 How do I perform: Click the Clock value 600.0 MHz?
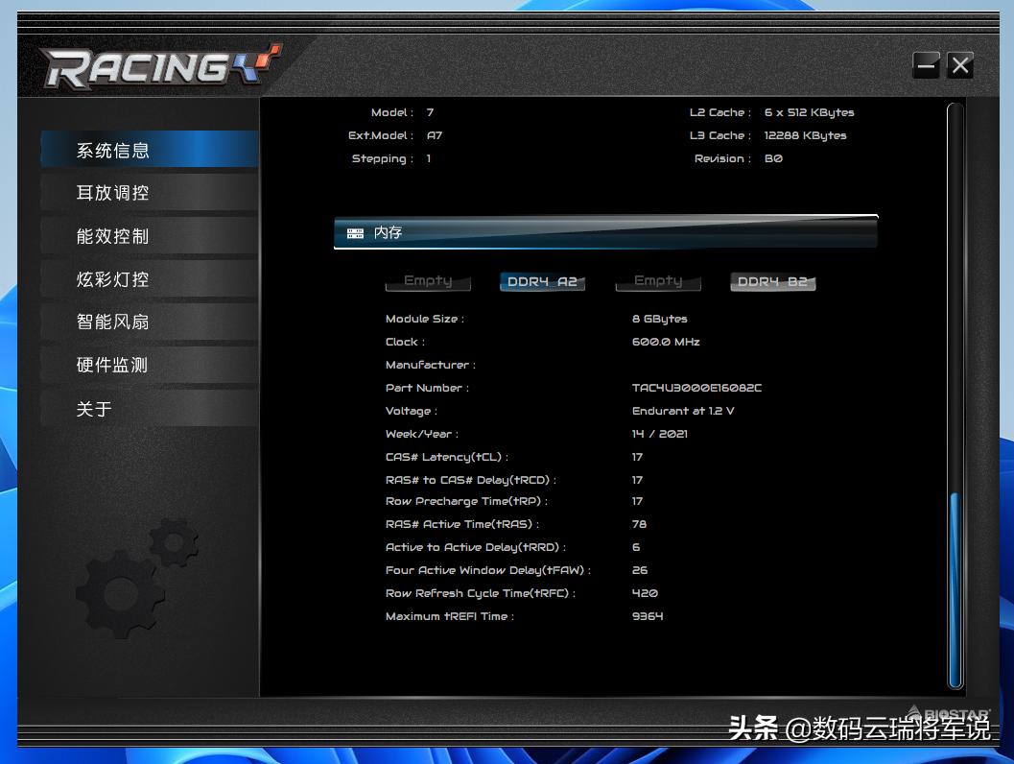[666, 342]
